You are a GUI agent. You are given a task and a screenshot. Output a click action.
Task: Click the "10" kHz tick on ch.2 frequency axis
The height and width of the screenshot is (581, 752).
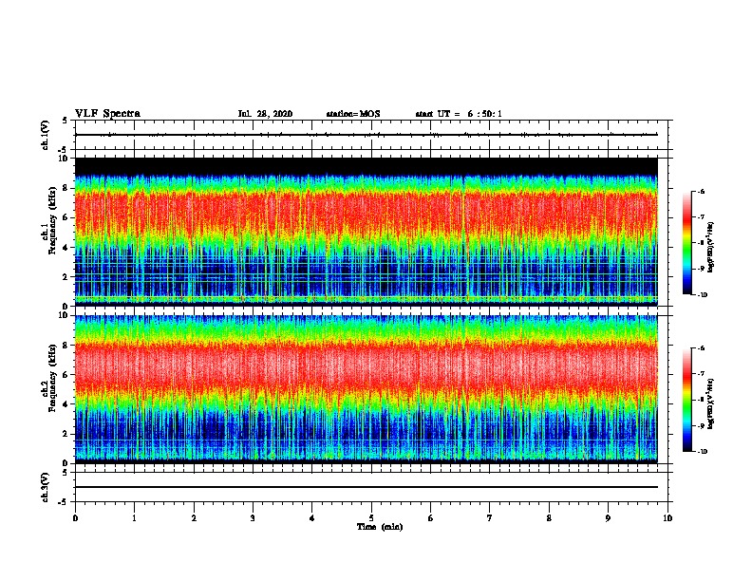click(64, 315)
